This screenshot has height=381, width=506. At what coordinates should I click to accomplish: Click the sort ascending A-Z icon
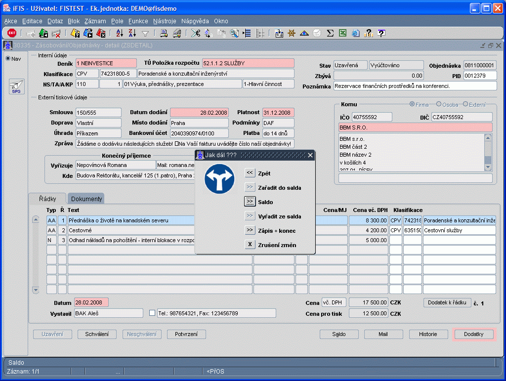pyautogui.click(x=120, y=33)
